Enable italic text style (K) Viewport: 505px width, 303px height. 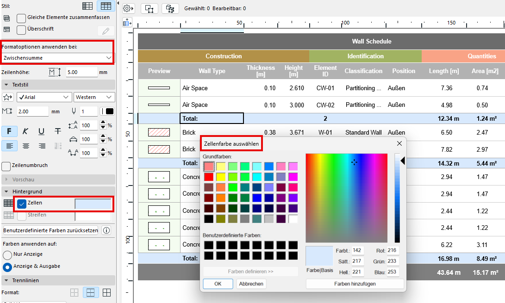point(25,131)
